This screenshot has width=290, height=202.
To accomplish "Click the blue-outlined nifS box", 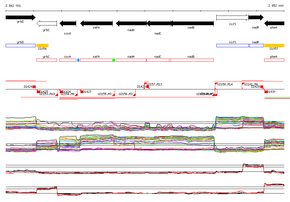I will coord(232,46).
